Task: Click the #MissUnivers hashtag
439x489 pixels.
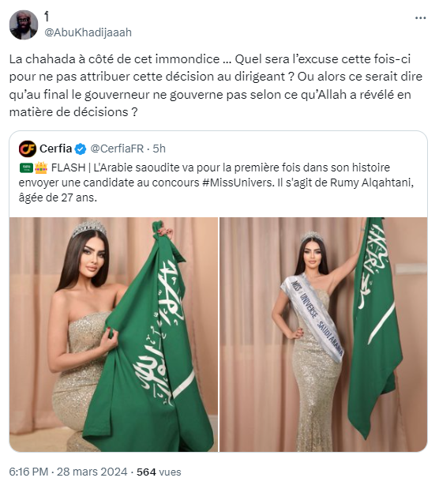Action: click(x=238, y=182)
